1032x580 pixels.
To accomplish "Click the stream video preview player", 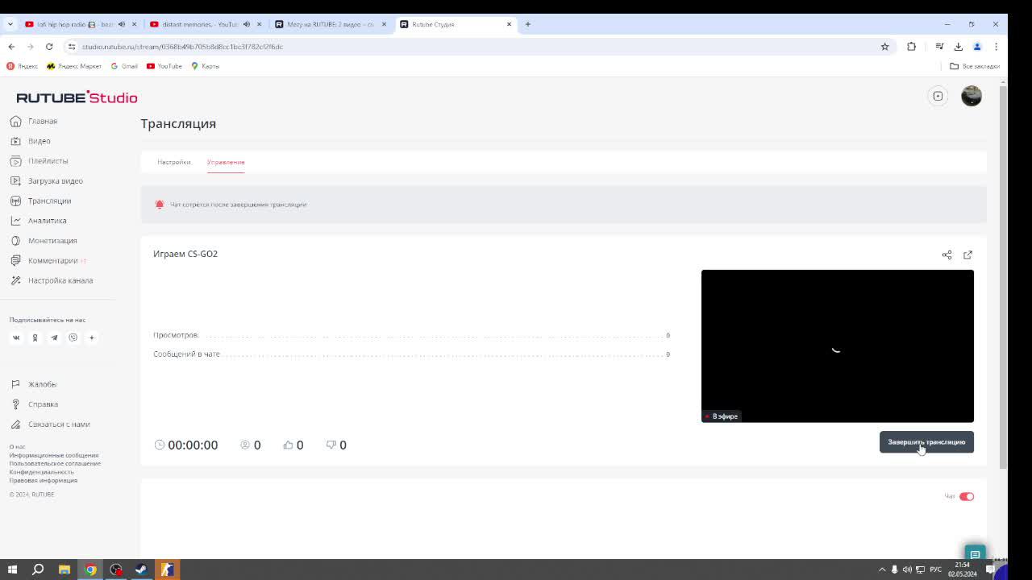I will tap(838, 346).
